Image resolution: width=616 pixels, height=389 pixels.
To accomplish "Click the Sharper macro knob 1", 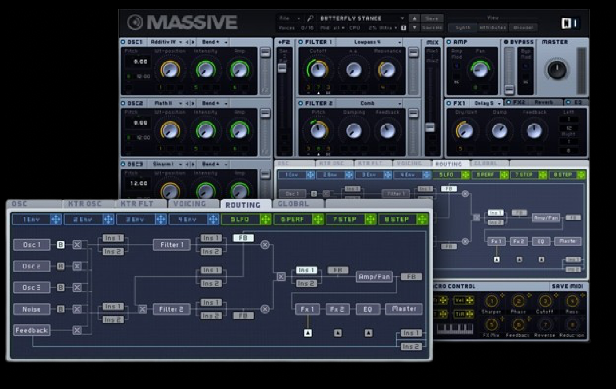I will point(491,301).
